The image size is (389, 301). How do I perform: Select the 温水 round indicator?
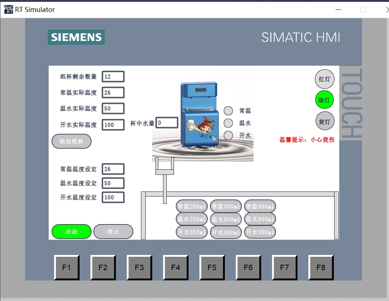pyautogui.click(x=228, y=123)
